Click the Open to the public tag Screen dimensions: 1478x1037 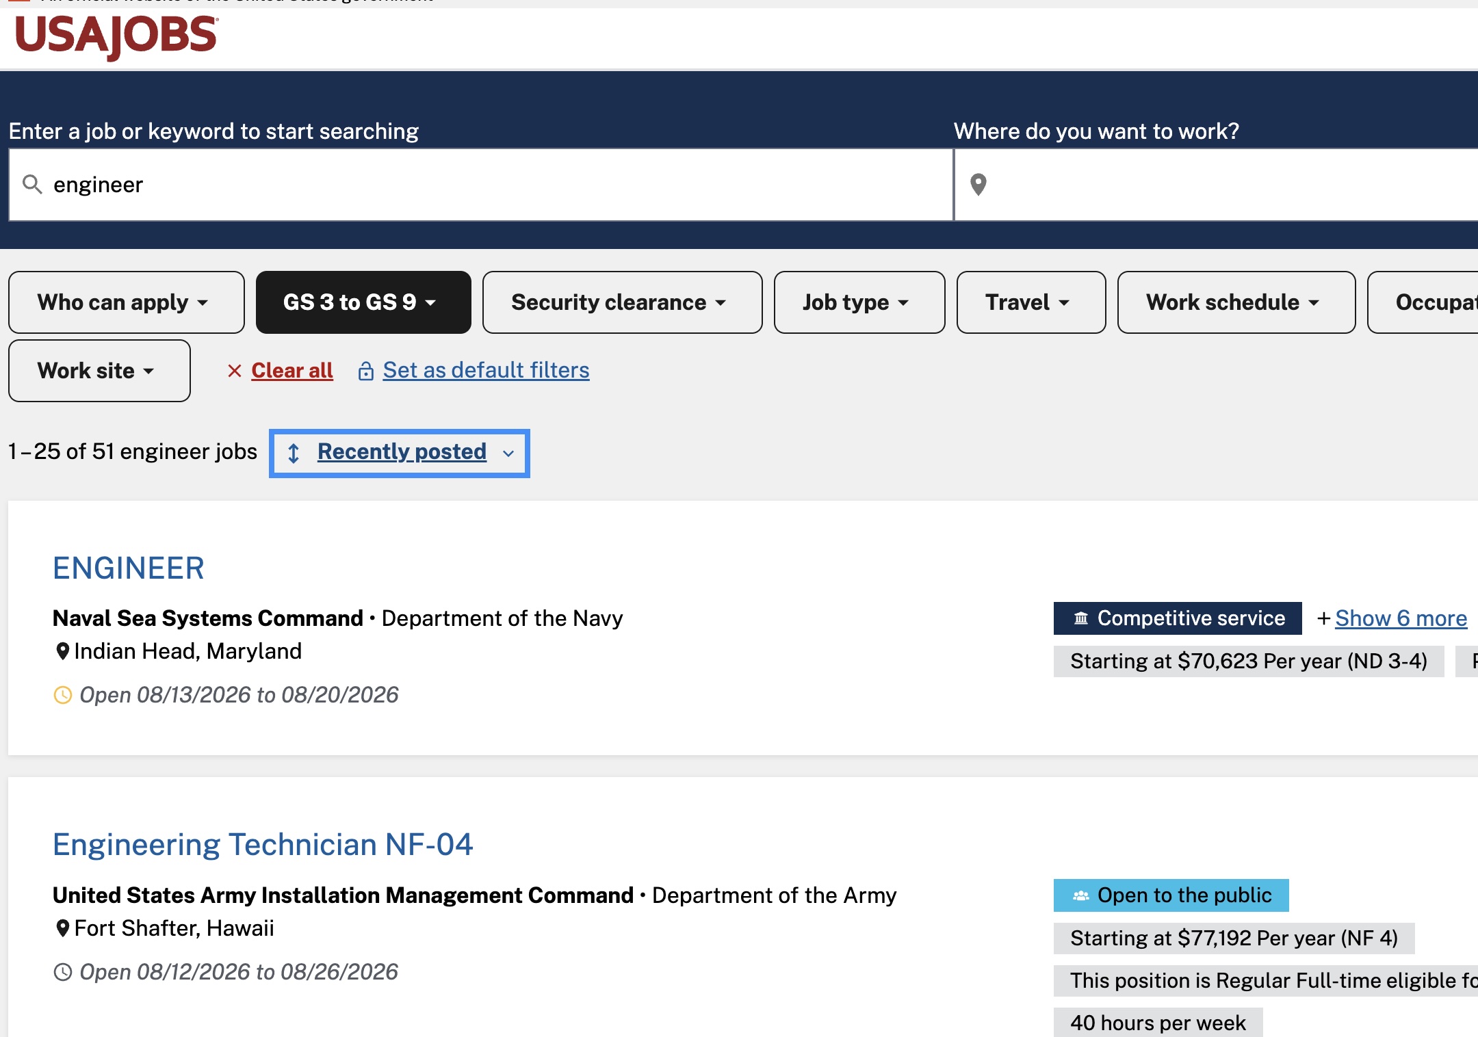(x=1171, y=895)
